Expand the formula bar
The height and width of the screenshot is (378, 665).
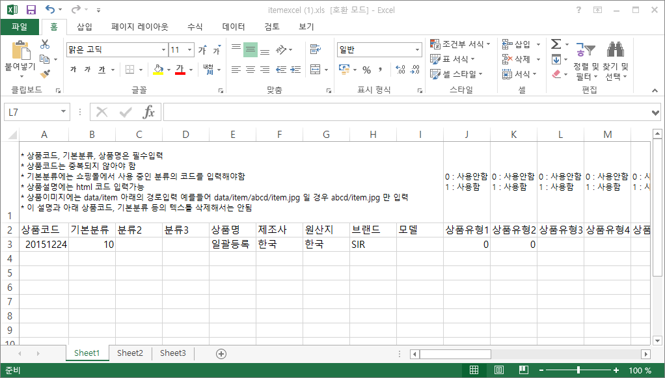click(x=656, y=113)
